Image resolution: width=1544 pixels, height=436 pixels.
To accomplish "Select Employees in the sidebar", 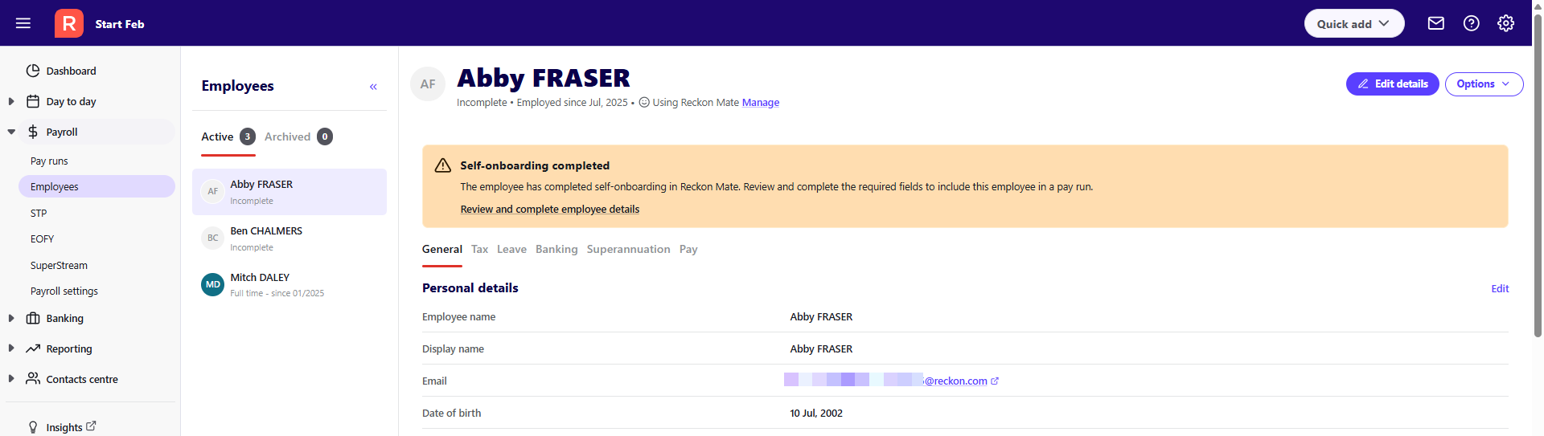I will [x=96, y=186].
